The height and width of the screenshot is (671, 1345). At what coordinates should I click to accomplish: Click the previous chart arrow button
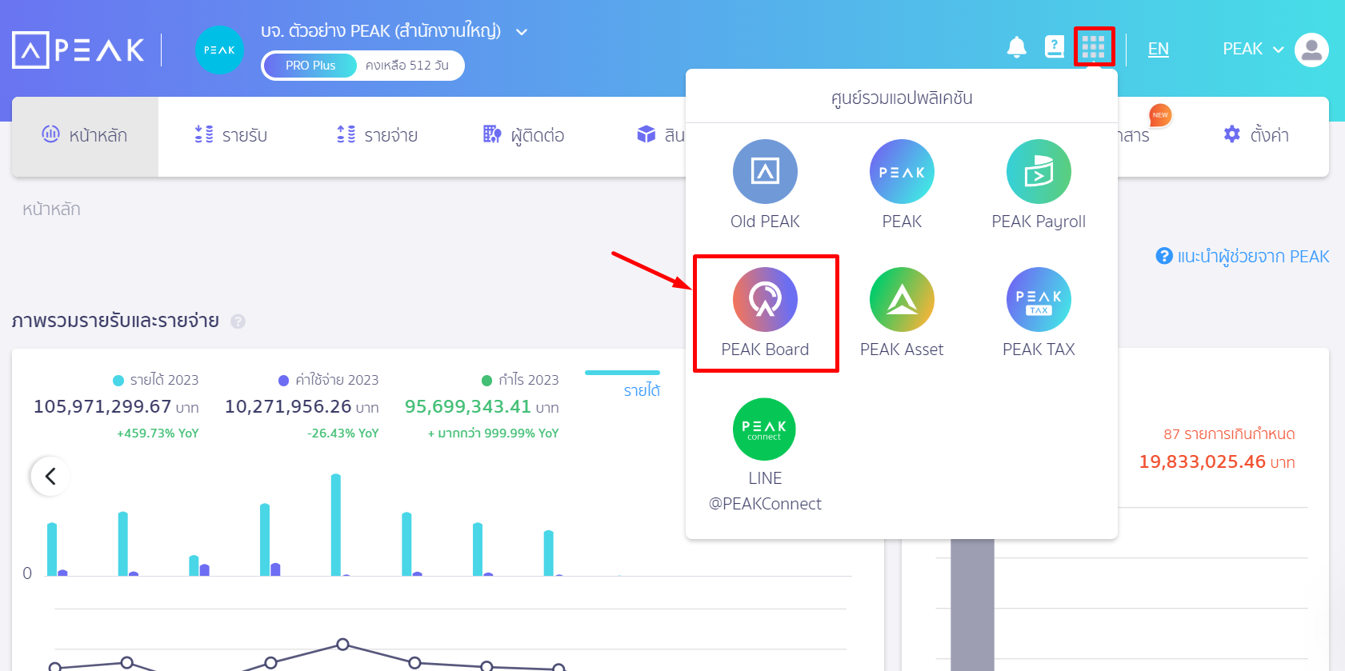[x=50, y=477]
